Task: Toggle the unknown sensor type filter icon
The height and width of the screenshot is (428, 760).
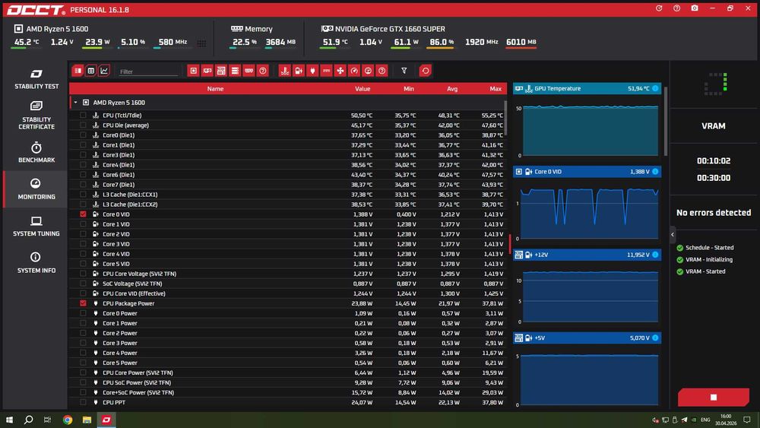Action: [x=382, y=71]
